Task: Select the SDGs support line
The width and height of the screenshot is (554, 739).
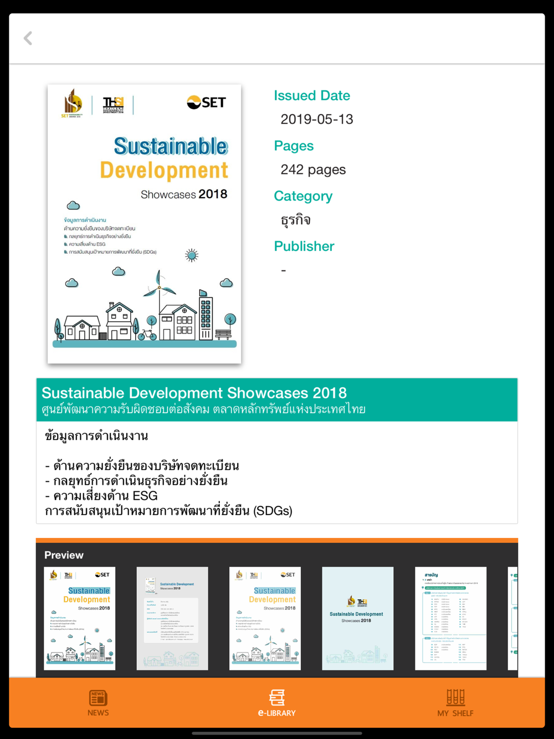Action: (168, 511)
